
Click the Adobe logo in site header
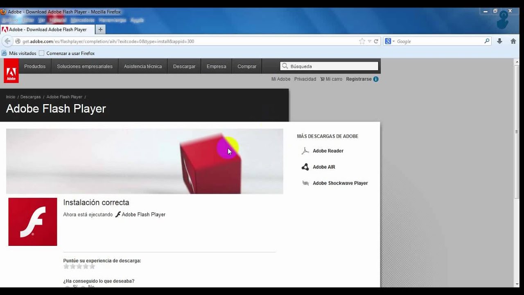(x=11, y=71)
